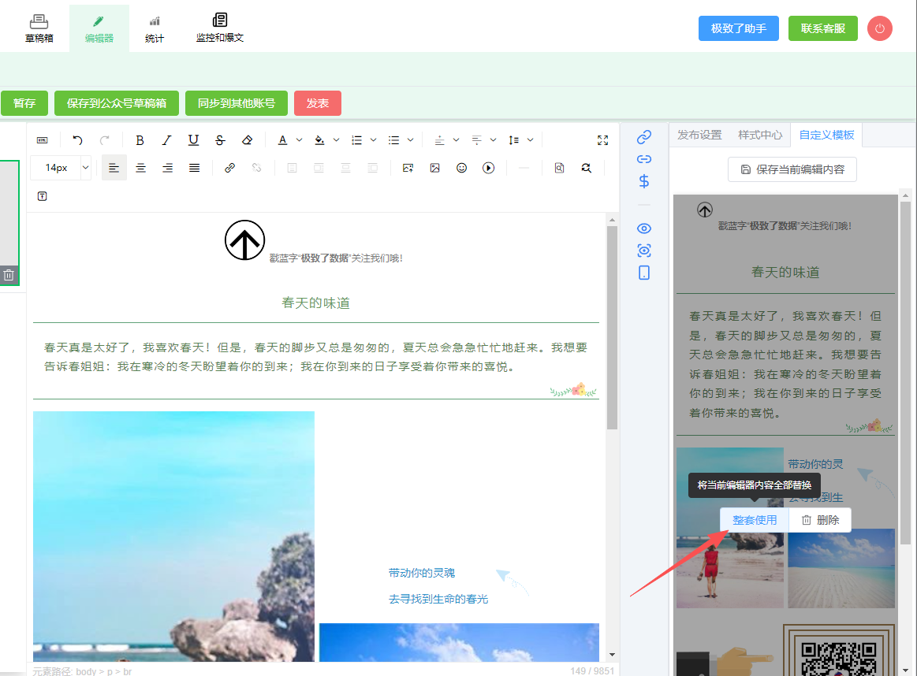
Task: Click the 整套使用 button
Action: [x=754, y=520]
